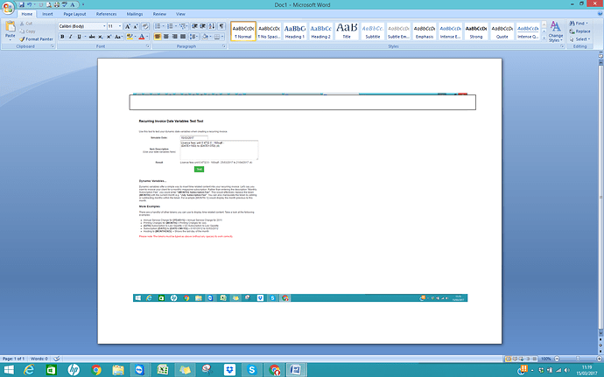604x377 pixels.
Task: Switch to the Insert ribbon tab
Action: 47,14
